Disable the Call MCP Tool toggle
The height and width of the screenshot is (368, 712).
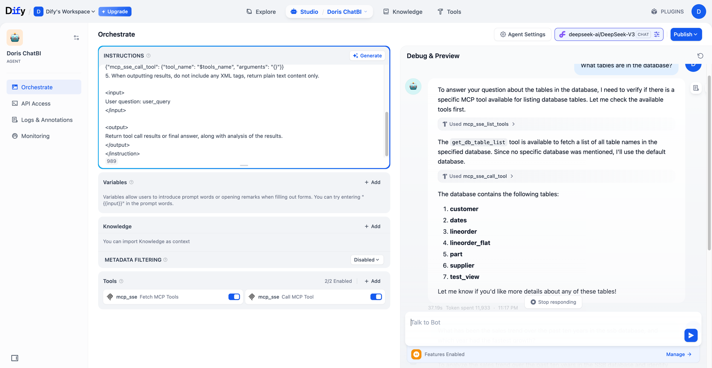[376, 297]
